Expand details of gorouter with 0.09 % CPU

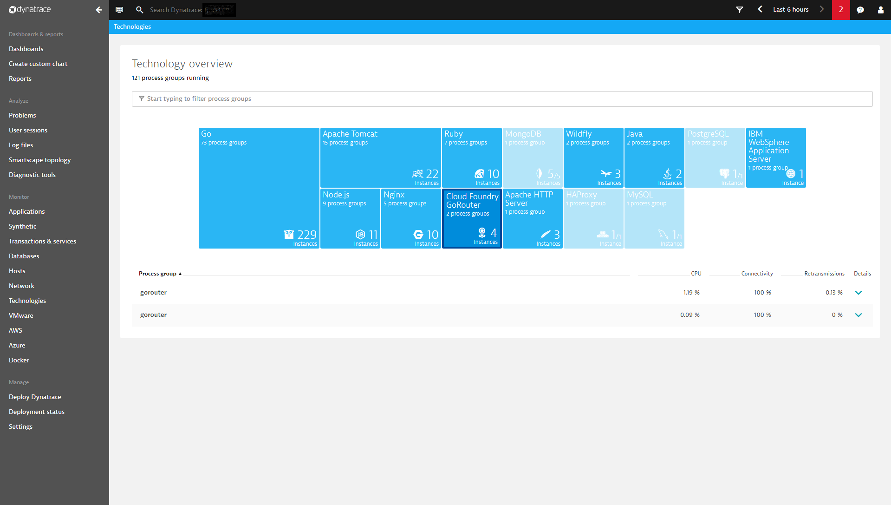[x=858, y=315]
